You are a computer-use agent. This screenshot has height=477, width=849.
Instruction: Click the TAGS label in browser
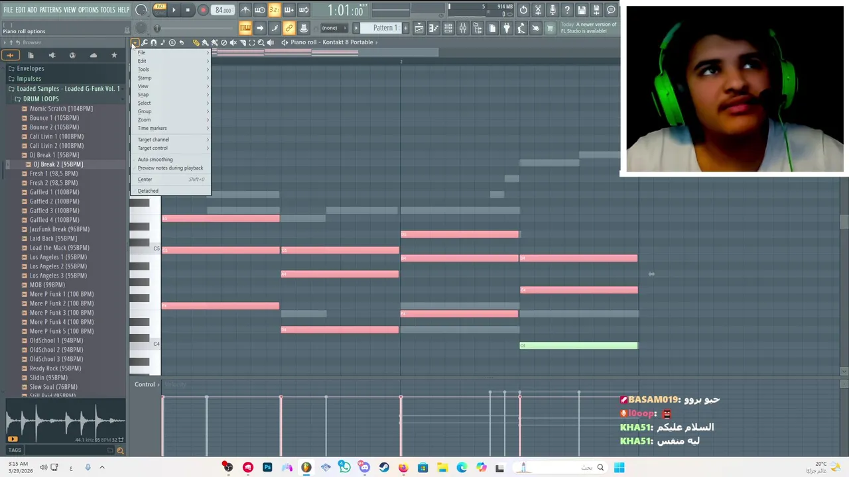pos(15,450)
